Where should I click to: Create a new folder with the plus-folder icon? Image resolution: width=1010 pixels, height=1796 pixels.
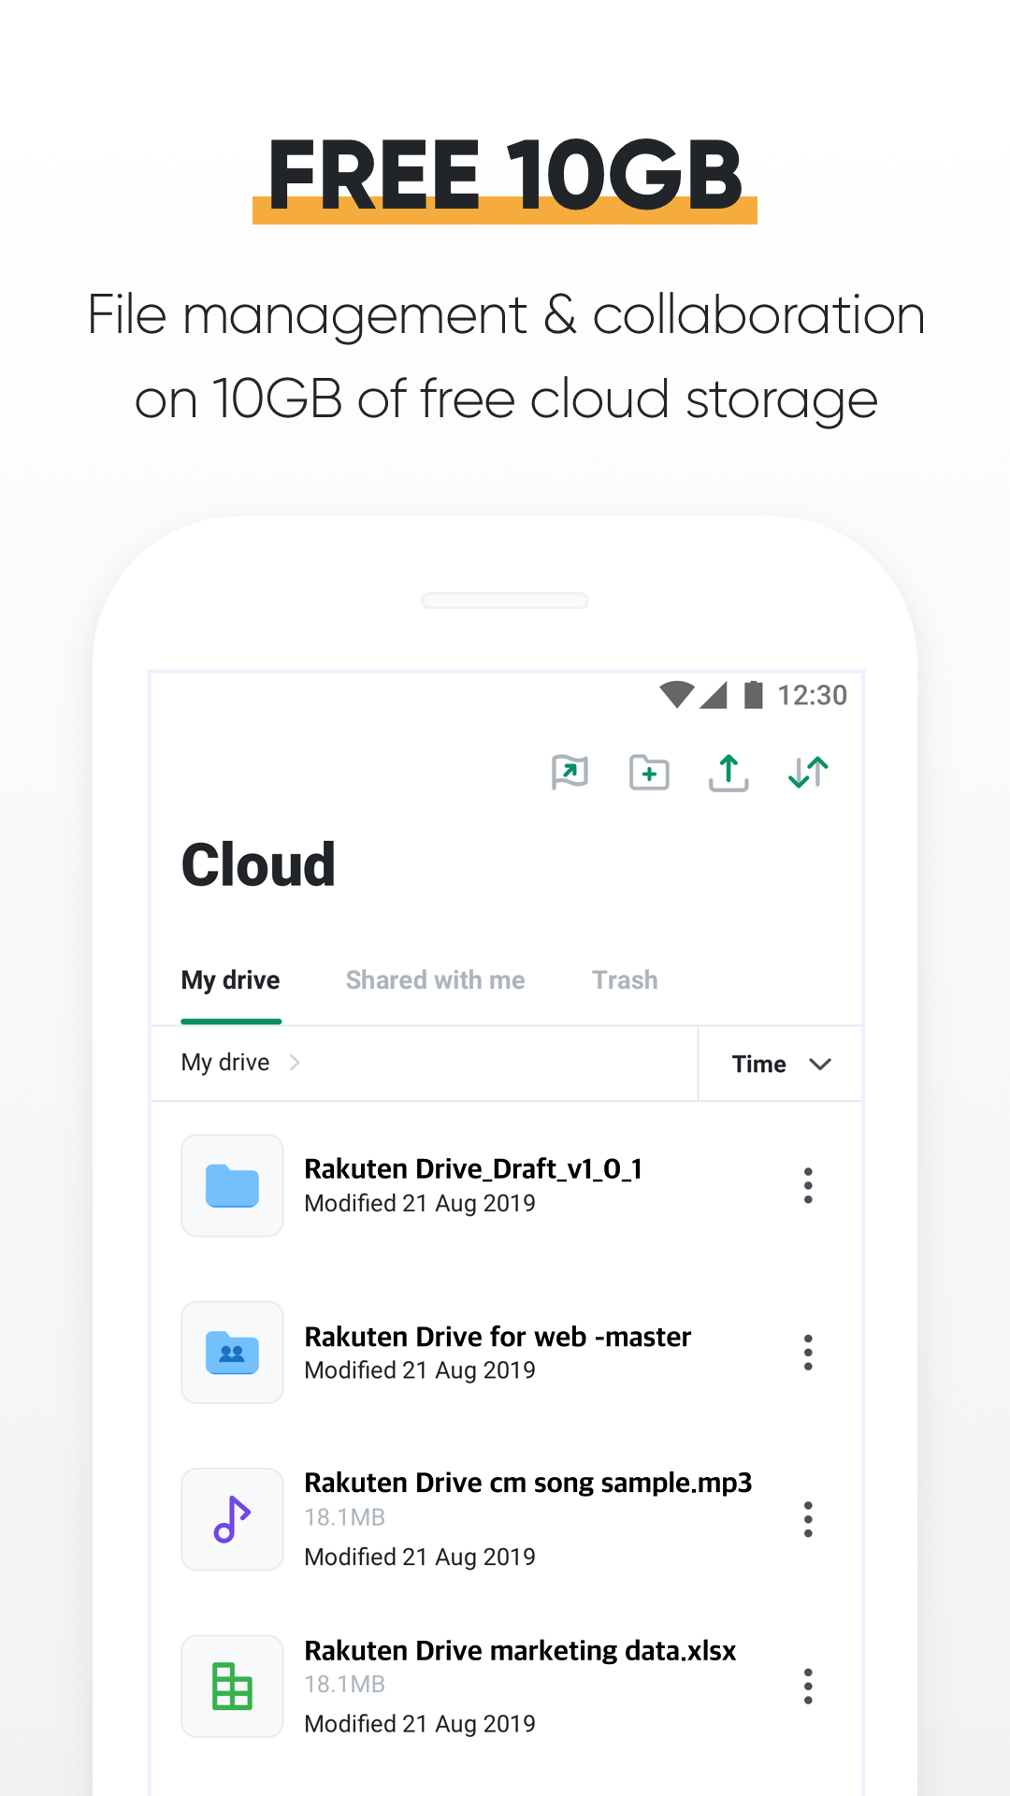(x=649, y=773)
